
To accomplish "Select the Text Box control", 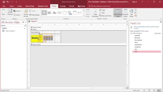I will pos(49,13).
